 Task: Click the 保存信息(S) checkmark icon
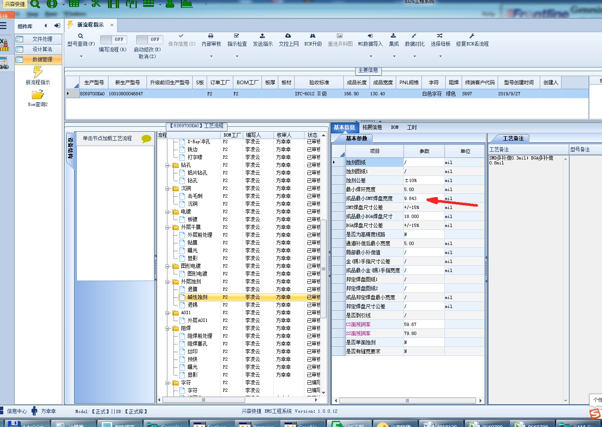(181, 36)
